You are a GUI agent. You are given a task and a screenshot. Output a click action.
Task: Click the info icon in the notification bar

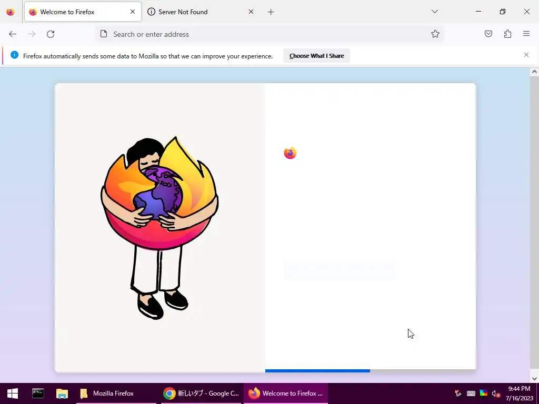(14, 55)
